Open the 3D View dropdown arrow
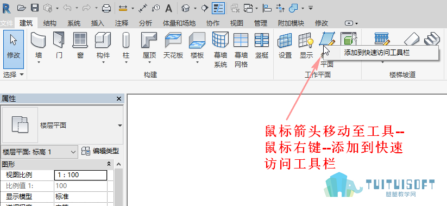 pos(195,9)
